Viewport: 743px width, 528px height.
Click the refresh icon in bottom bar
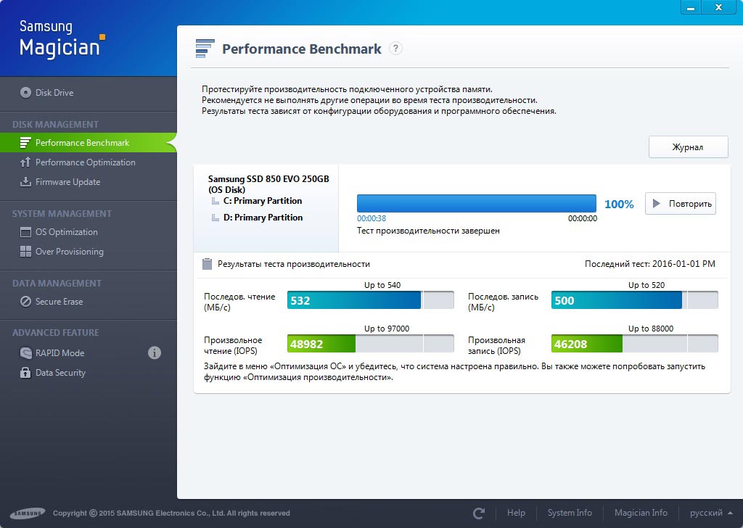point(479,513)
